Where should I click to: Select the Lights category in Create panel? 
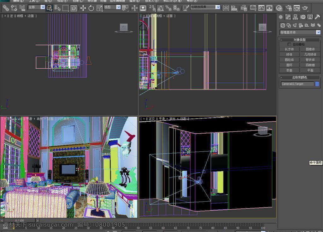tap(295, 25)
